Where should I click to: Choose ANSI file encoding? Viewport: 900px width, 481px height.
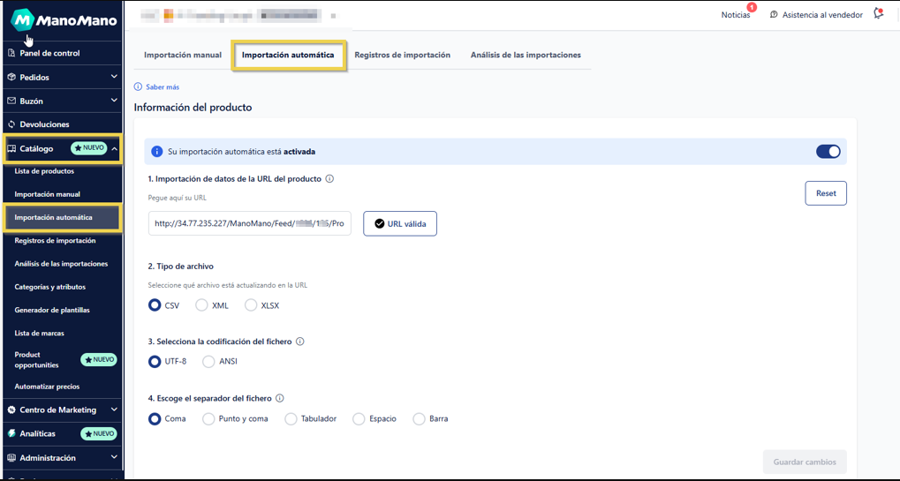209,361
